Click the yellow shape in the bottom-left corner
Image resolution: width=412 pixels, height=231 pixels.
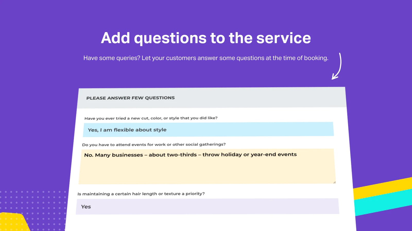point(13,222)
